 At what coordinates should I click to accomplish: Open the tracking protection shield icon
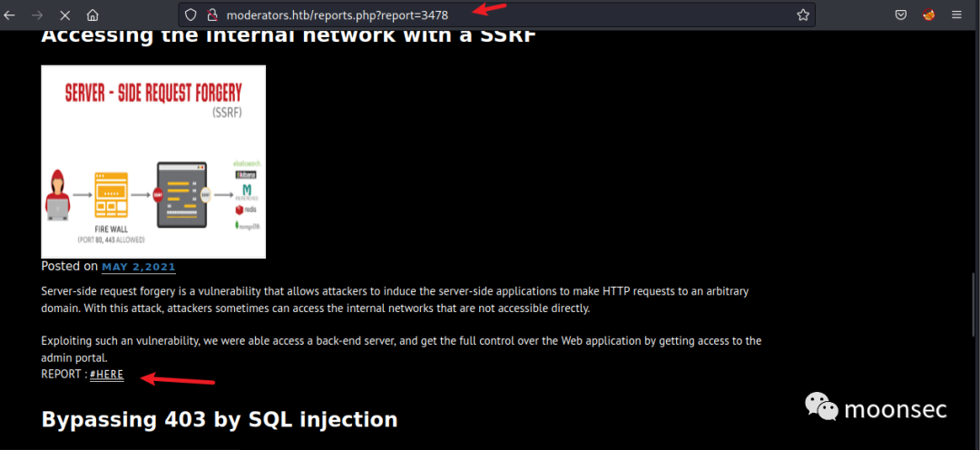click(191, 15)
